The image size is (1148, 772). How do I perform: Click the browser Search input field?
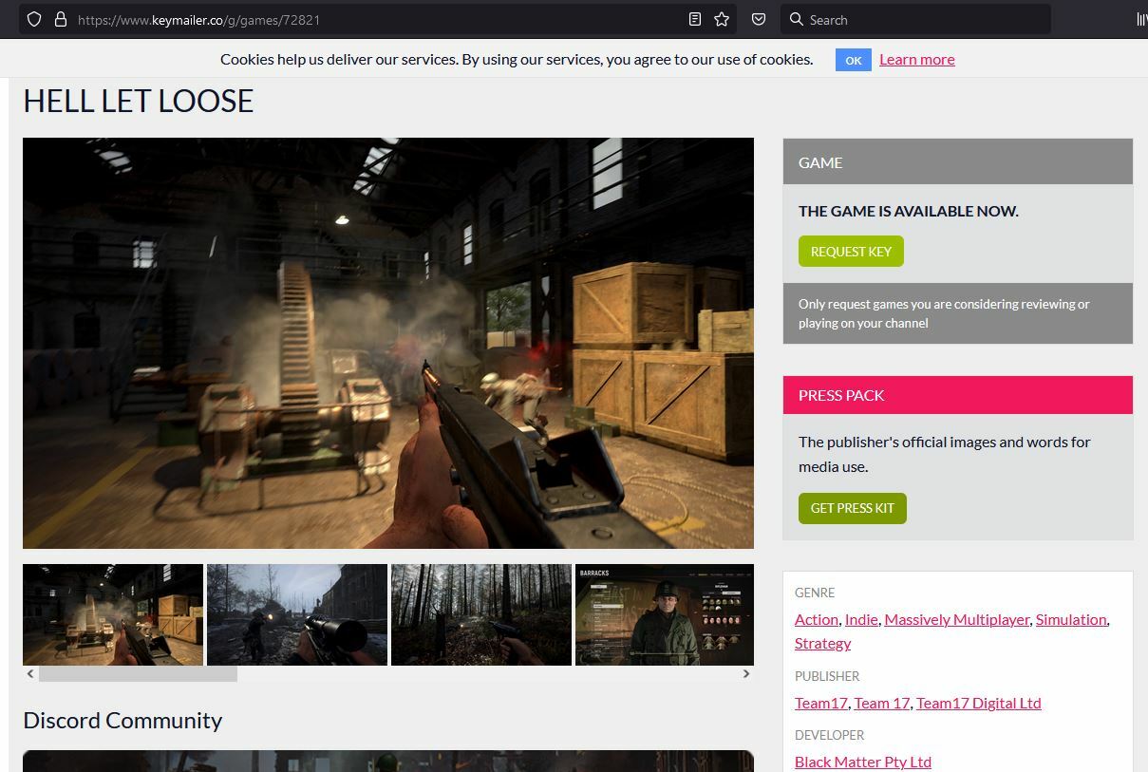point(915,19)
